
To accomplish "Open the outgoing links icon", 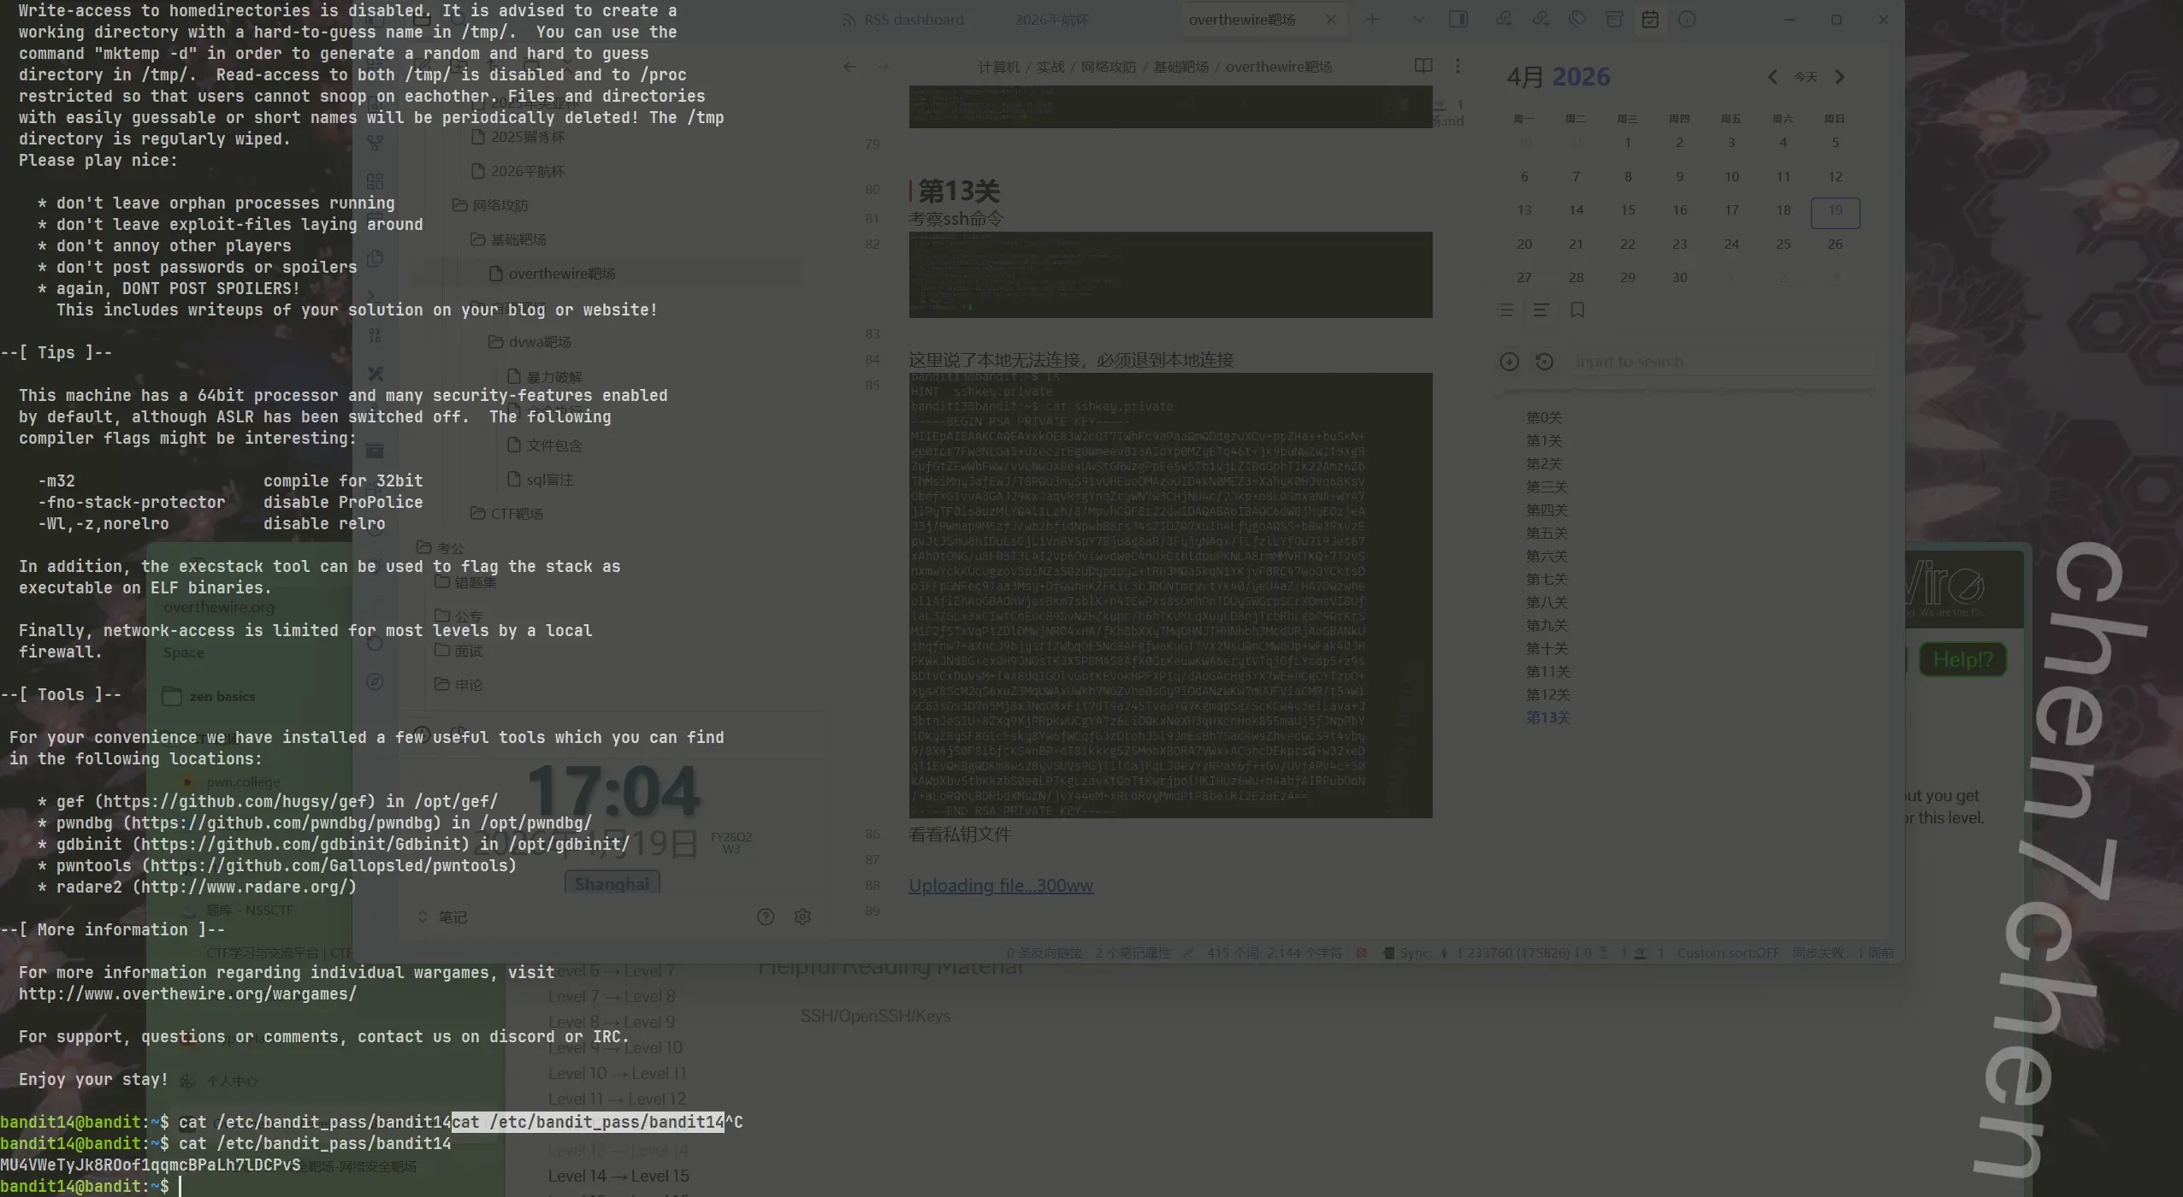I will point(1541,19).
